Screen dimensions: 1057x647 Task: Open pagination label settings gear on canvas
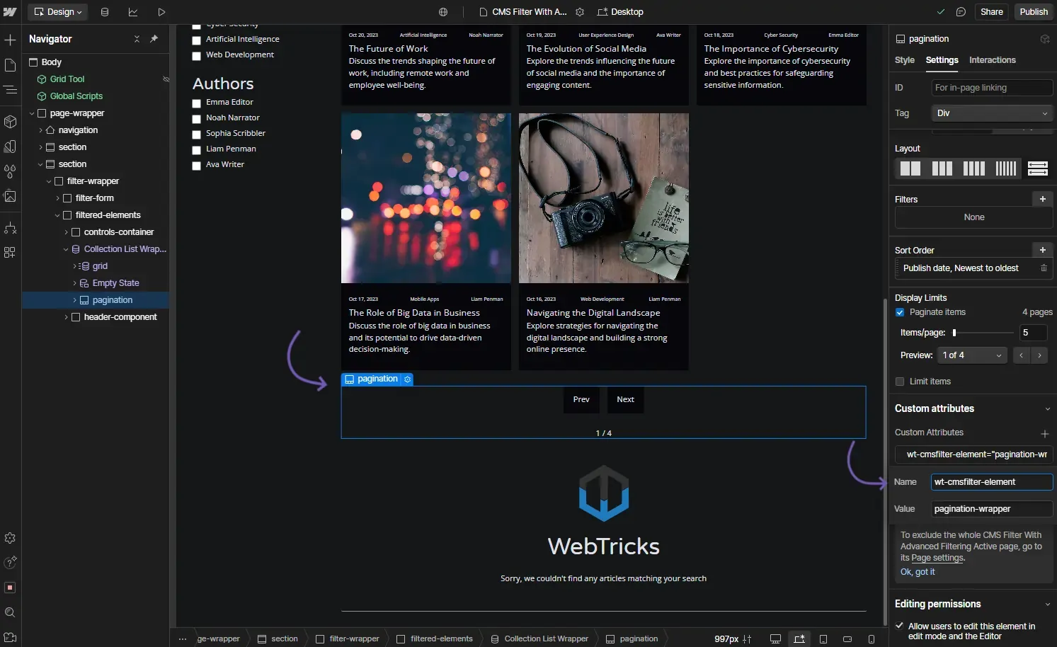(407, 379)
